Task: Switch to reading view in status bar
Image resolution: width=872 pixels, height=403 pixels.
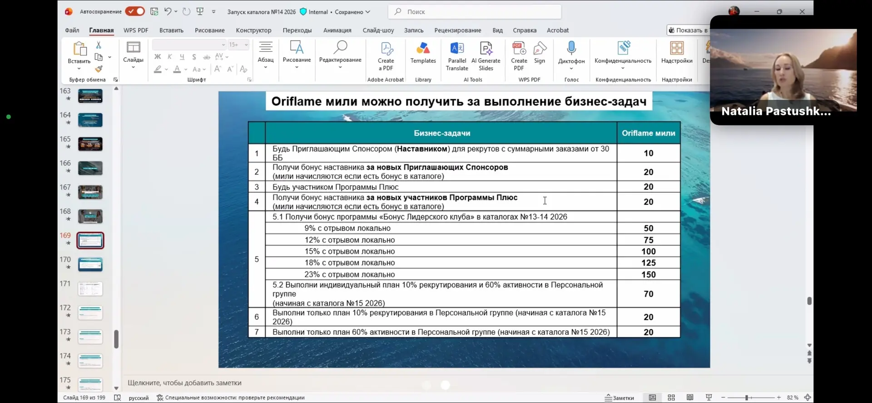Action: [x=690, y=398]
